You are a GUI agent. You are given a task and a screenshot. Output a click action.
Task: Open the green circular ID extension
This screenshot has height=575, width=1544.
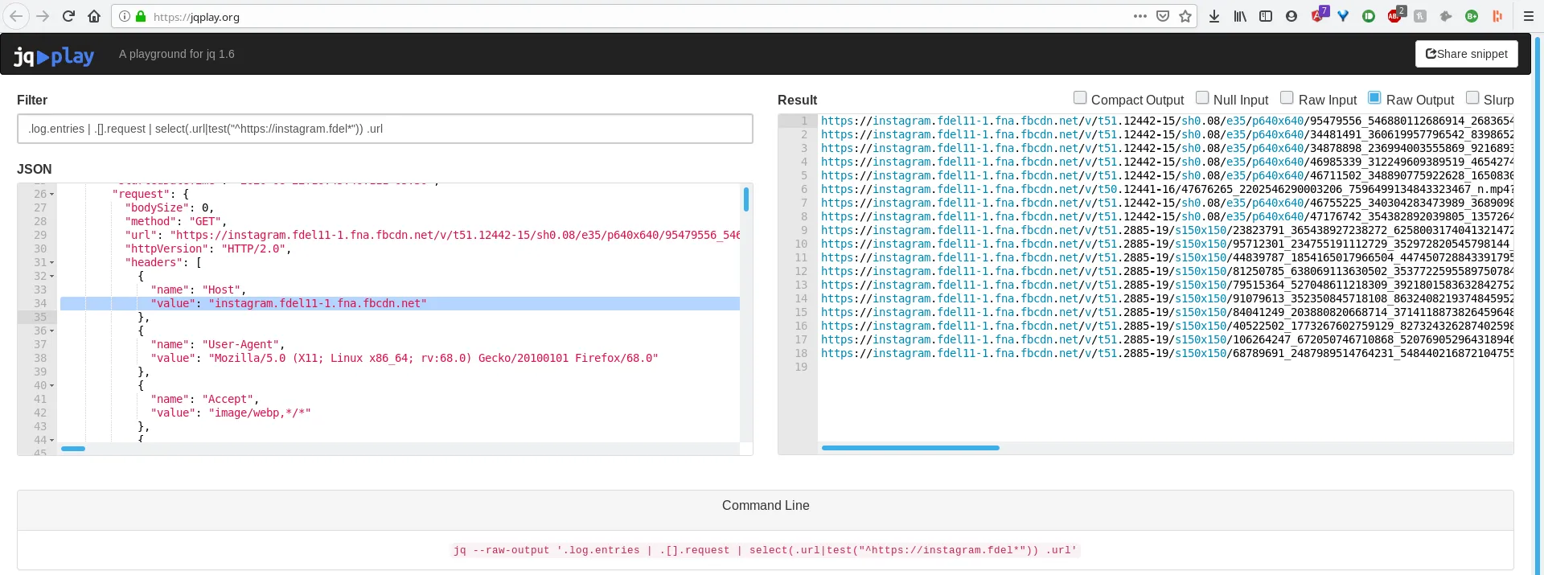pyautogui.click(x=1369, y=16)
